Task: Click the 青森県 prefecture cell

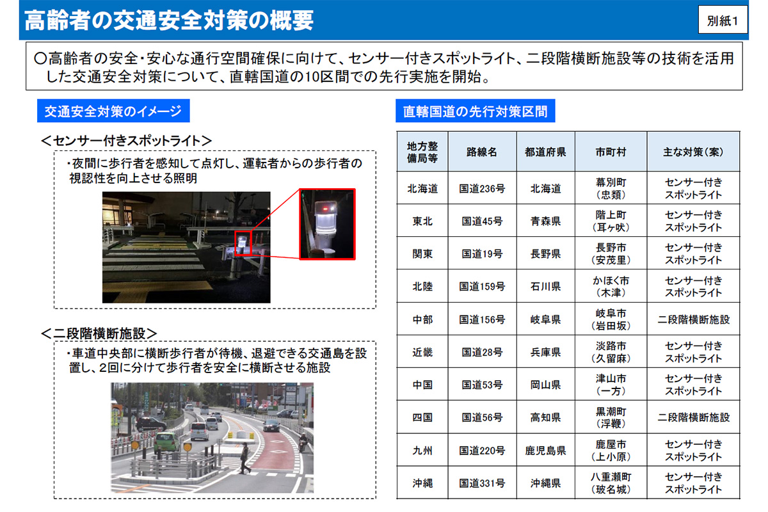Action: point(545,221)
